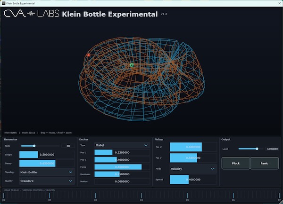The height and width of the screenshot is (204, 283).
Task: Click the Hardness value bar
Action: click(122, 174)
